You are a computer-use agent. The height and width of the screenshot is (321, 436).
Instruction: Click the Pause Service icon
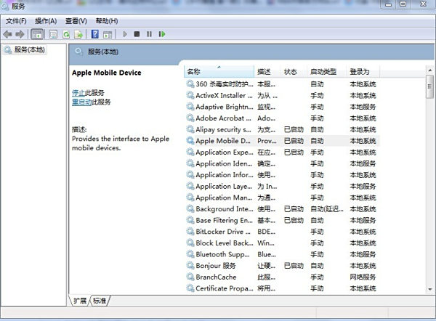point(149,34)
